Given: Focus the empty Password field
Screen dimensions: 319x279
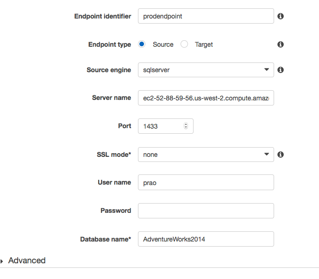Looking at the screenshot, I should click(206, 211).
